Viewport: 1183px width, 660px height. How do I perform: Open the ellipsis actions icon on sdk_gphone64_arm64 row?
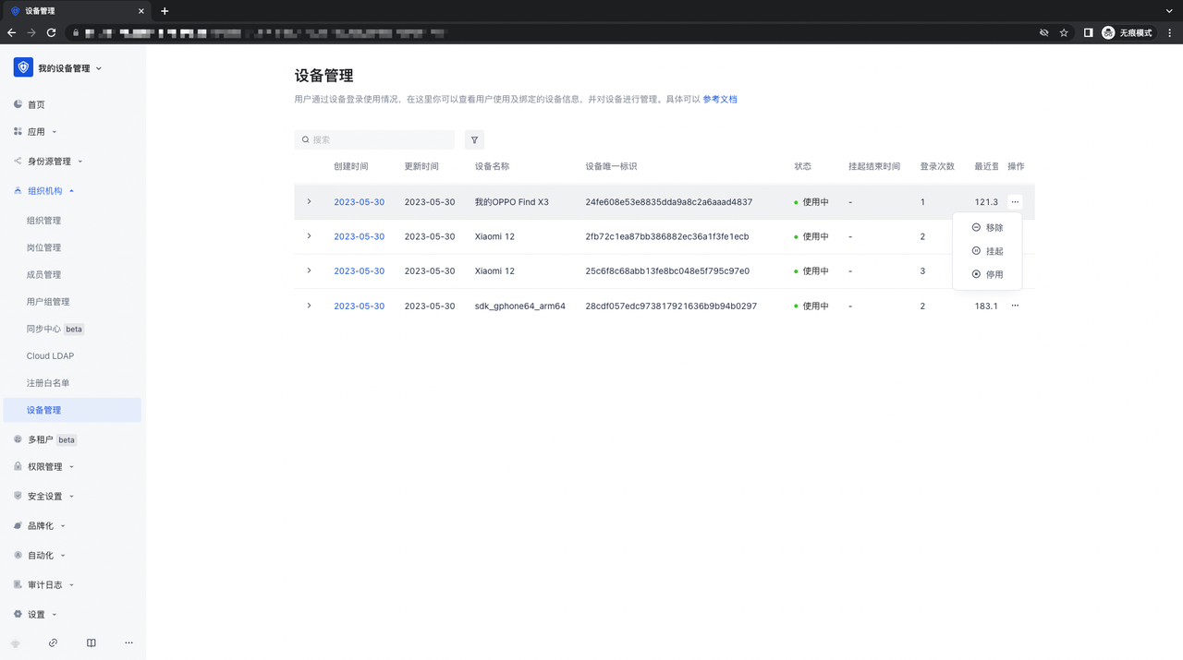1015,306
